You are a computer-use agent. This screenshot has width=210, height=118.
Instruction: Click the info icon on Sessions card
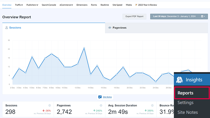pos(49,105)
